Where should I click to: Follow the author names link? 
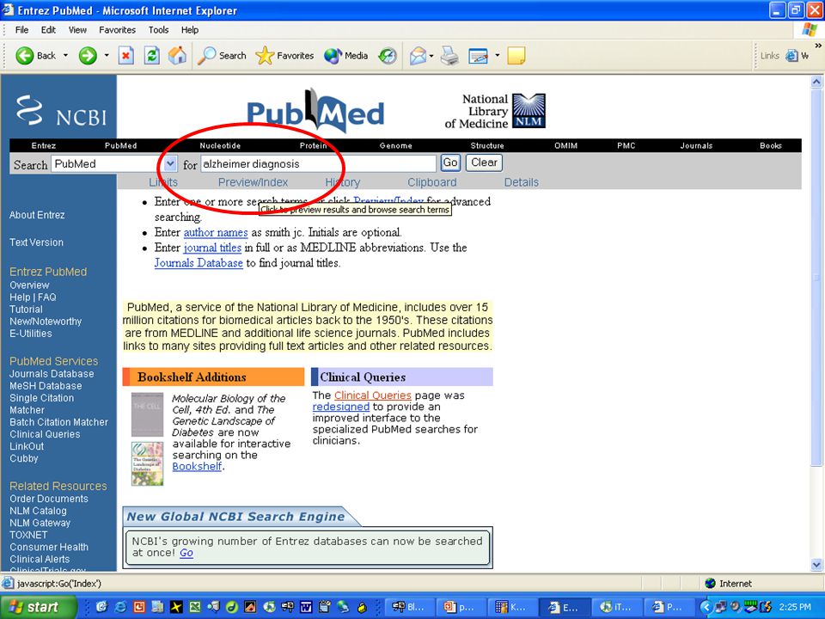point(216,232)
